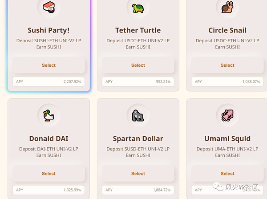The height and width of the screenshot is (199, 267).
Task: Click the WeChat logo in the watermark
Action: pos(218,187)
